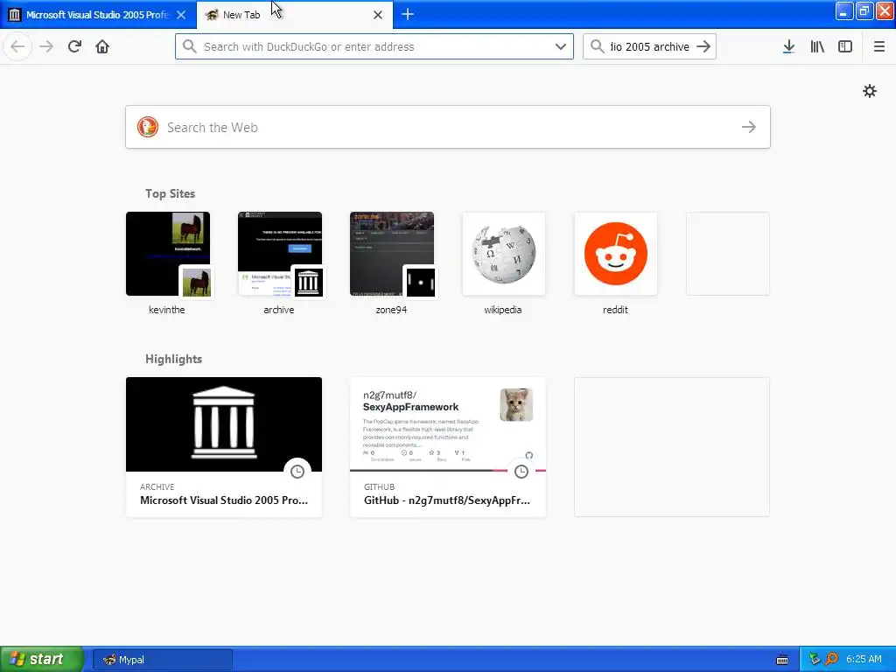
Task: Open a new tab with plus button
Action: (x=408, y=14)
